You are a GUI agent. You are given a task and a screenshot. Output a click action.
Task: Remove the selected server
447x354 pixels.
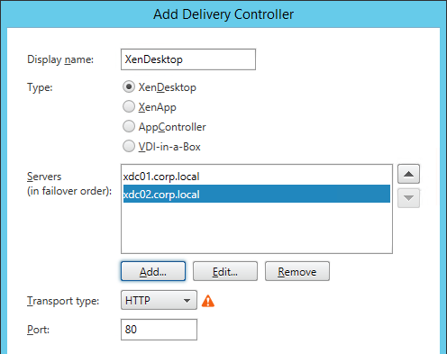pyautogui.click(x=297, y=271)
